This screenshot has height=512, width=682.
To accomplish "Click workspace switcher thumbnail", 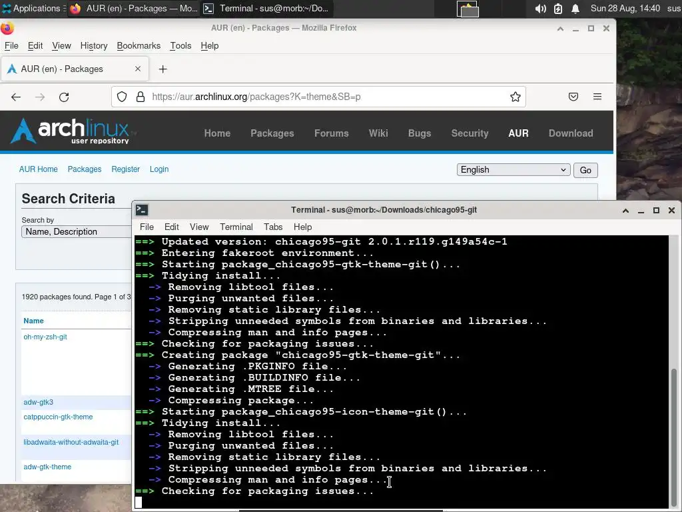I will pos(468,9).
